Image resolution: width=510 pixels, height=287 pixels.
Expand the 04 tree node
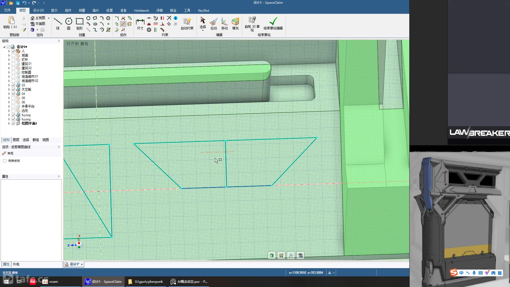click(9, 94)
